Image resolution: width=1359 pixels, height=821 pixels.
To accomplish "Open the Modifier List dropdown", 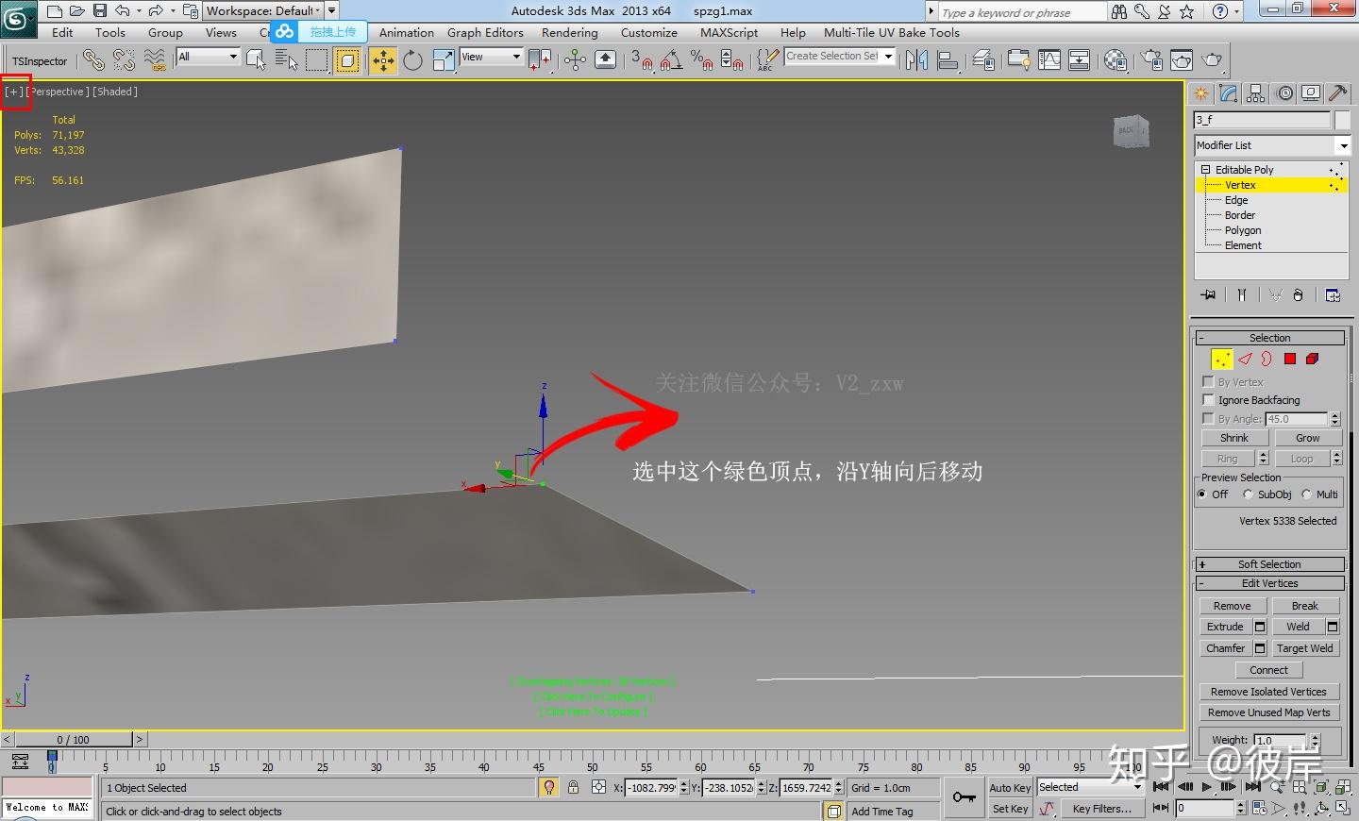I will click(1272, 145).
